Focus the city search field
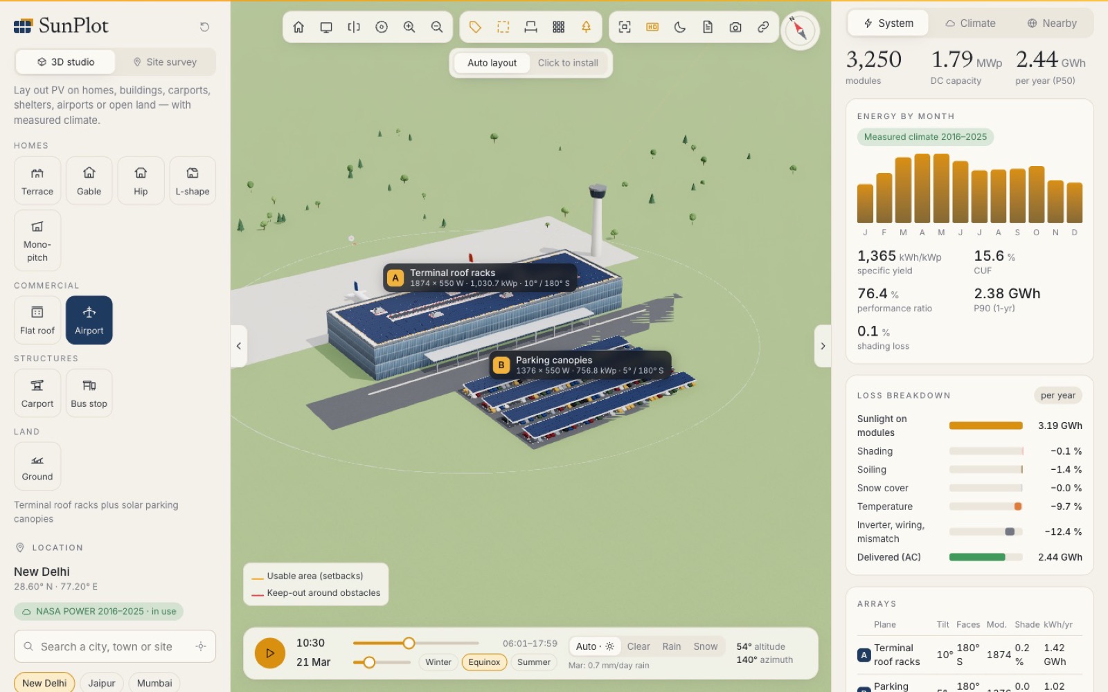1108x692 pixels. coord(115,646)
